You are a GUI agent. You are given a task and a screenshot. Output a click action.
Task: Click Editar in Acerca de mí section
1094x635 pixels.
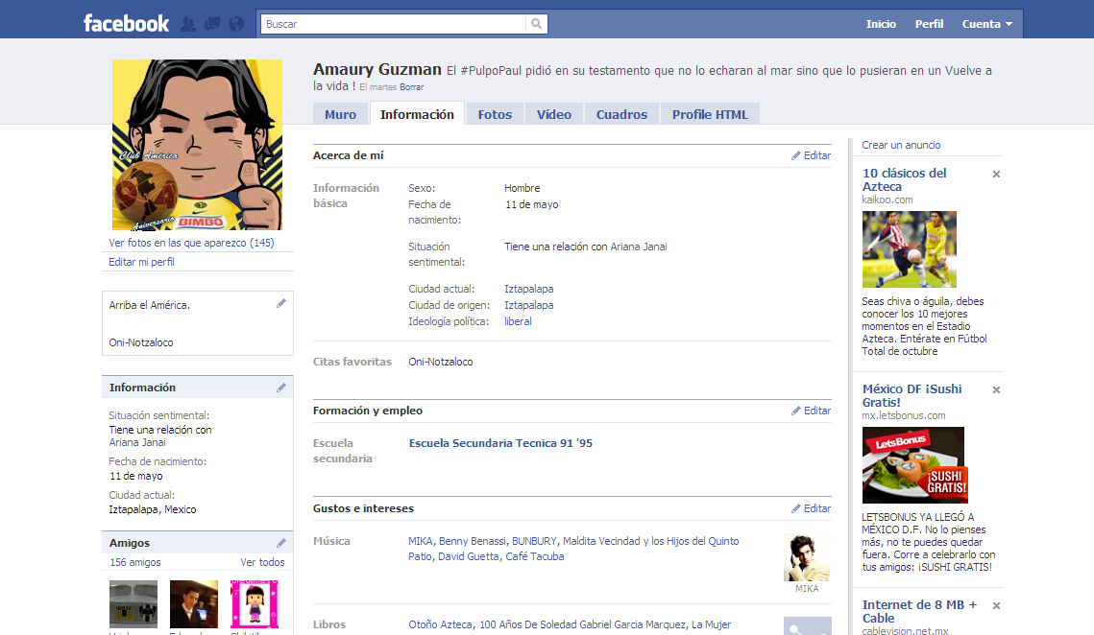pyautogui.click(x=811, y=155)
